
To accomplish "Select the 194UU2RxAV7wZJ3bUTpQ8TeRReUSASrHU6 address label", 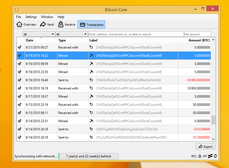I will [128, 80].
